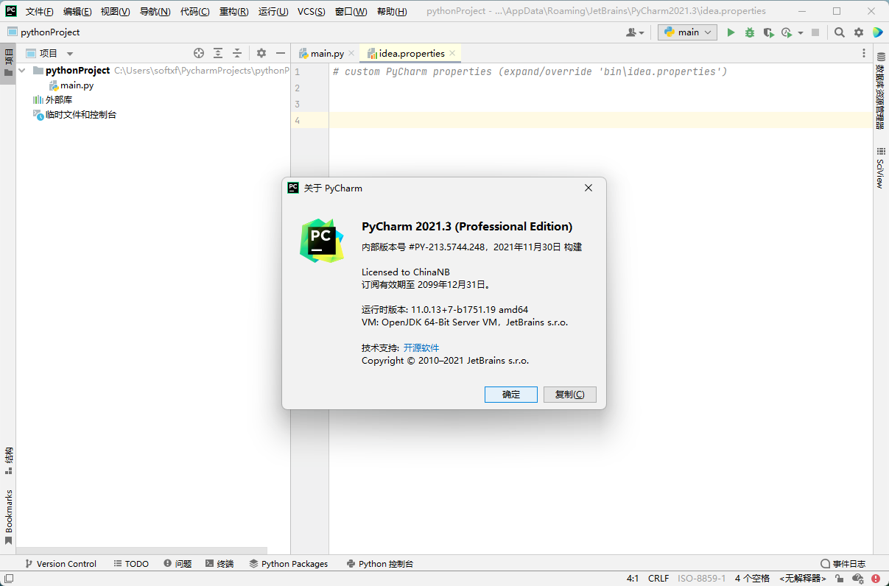Screen dimensions: 889x586
Task: Open Search Everywhere magnifier
Action: coord(840,32)
